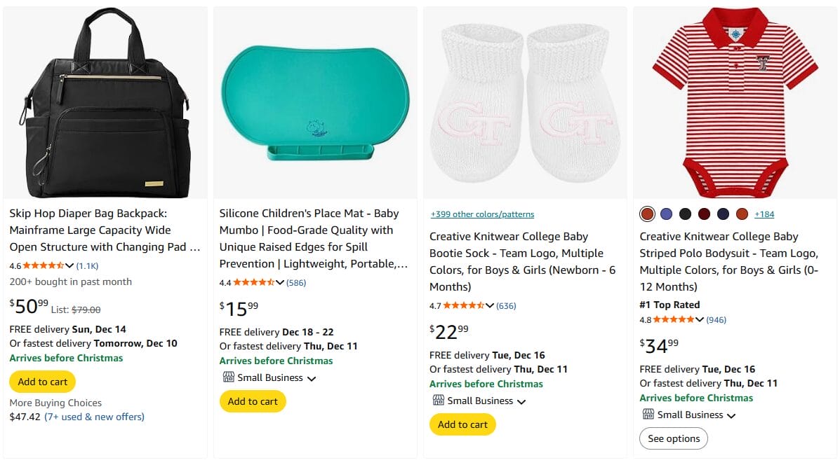This screenshot has width=840, height=465.
Task: Add Creative Knitwear bootie socks to cart
Action: click(x=462, y=424)
